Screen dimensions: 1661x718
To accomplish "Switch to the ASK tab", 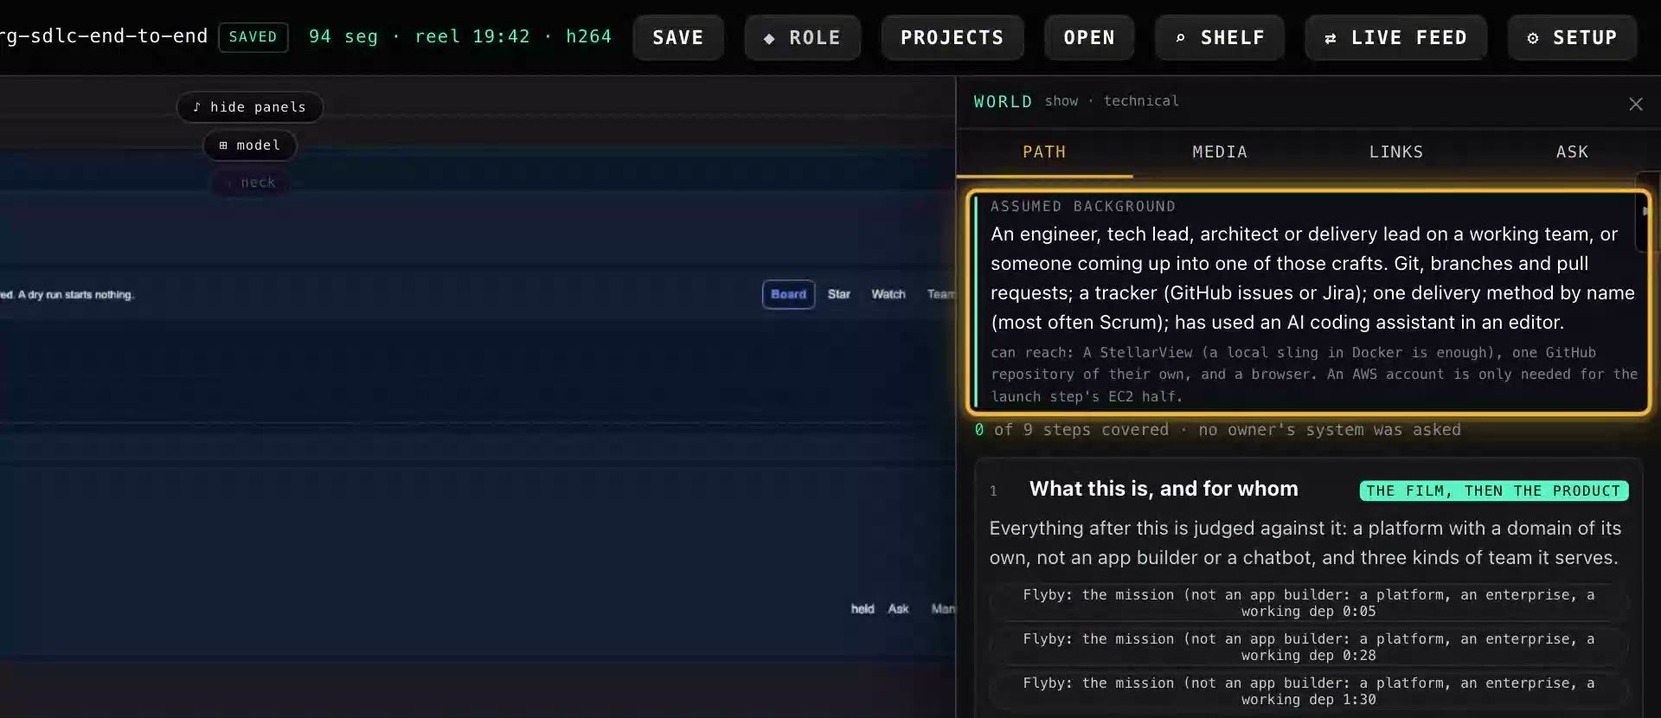I will pos(1572,152).
